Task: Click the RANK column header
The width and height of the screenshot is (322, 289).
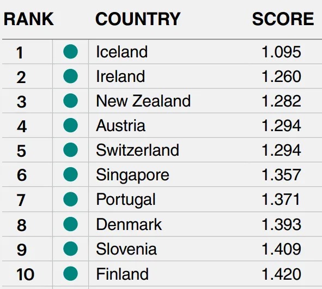Action: pyautogui.click(x=29, y=19)
